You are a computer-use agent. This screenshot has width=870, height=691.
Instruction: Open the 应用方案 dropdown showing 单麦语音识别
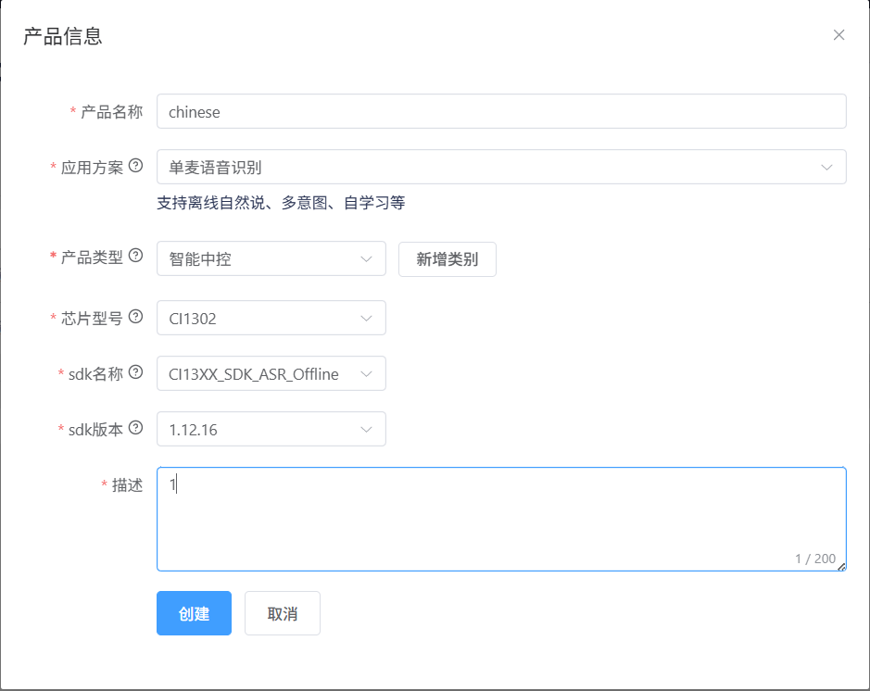(501, 167)
